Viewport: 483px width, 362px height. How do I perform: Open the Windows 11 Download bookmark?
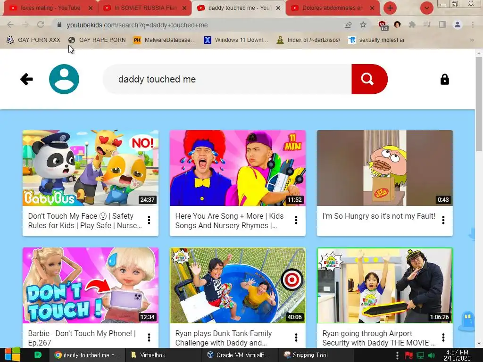click(x=236, y=40)
